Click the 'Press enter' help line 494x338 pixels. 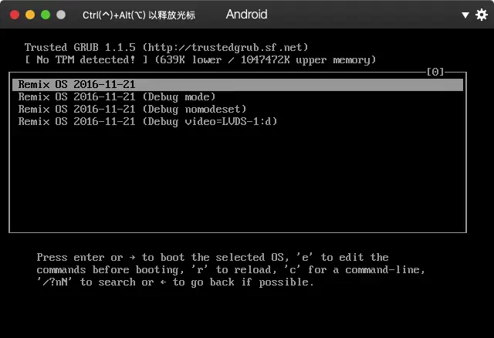(x=212, y=257)
